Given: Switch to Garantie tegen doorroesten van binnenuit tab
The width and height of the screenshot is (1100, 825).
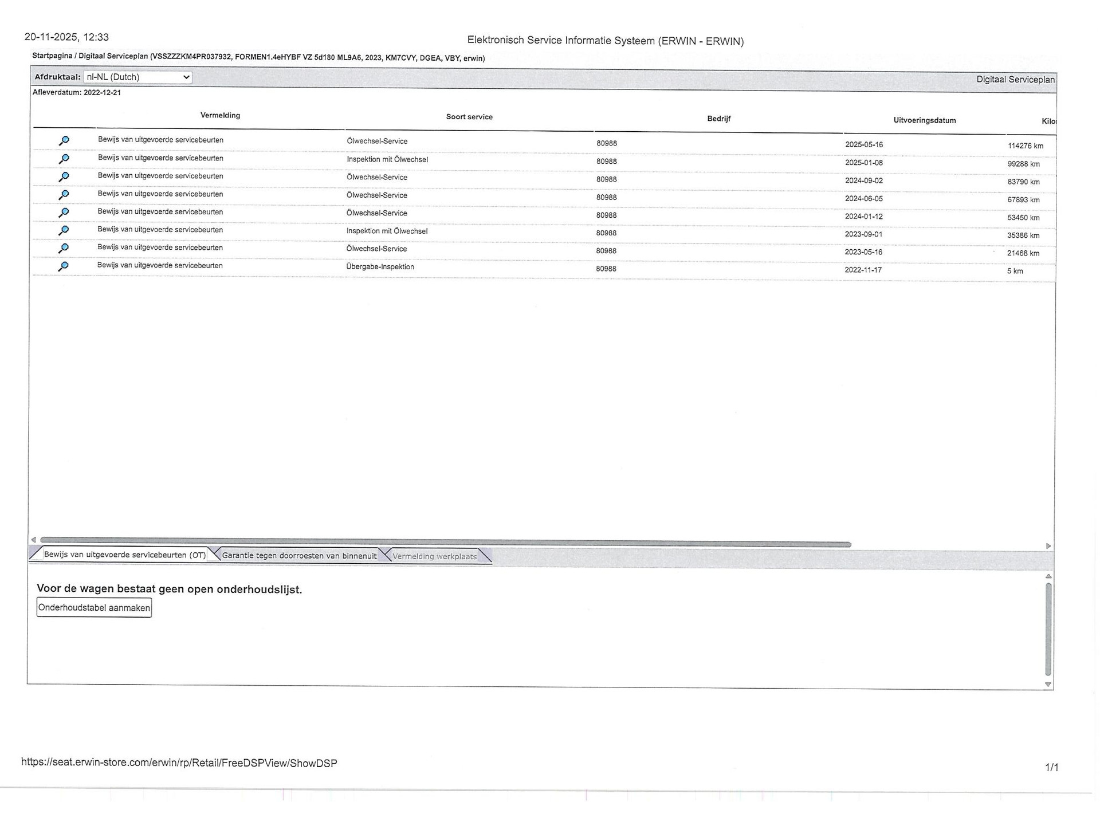Looking at the screenshot, I should click(x=298, y=555).
